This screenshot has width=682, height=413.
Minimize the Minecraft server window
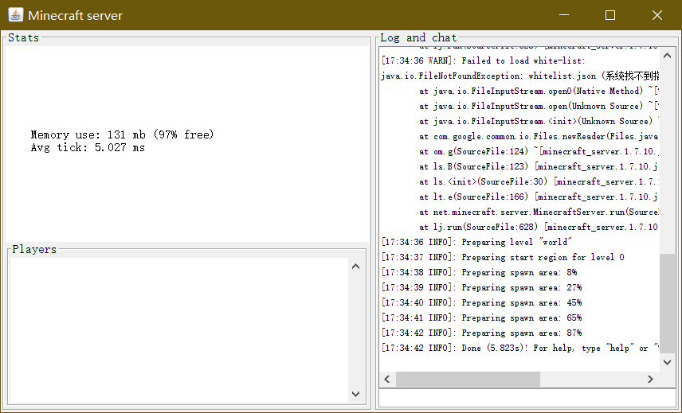pyautogui.click(x=564, y=15)
